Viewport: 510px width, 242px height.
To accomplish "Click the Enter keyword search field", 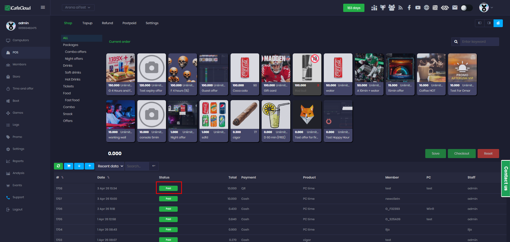I will coord(479,42).
